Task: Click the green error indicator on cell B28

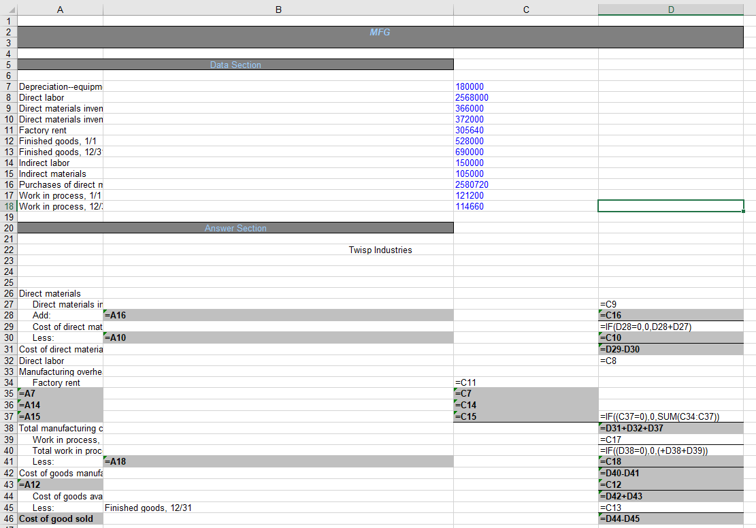Action: tap(106, 312)
